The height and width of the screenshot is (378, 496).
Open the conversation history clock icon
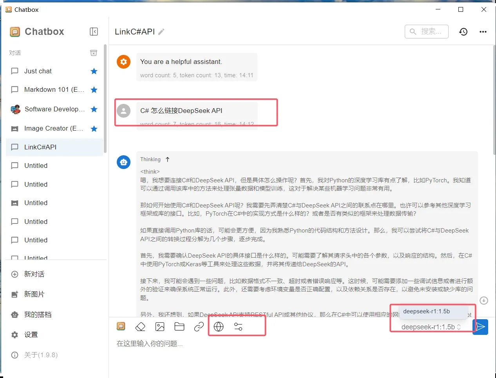(x=463, y=32)
